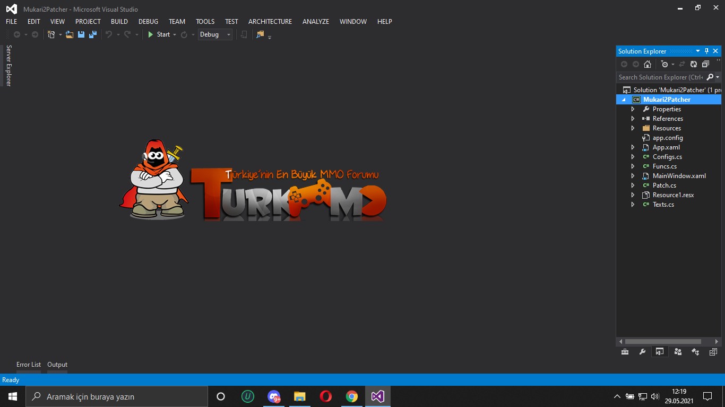Viewport: 725px width, 407px height.
Task: Click the Solution Explorer search magnifier icon
Action: (x=710, y=77)
